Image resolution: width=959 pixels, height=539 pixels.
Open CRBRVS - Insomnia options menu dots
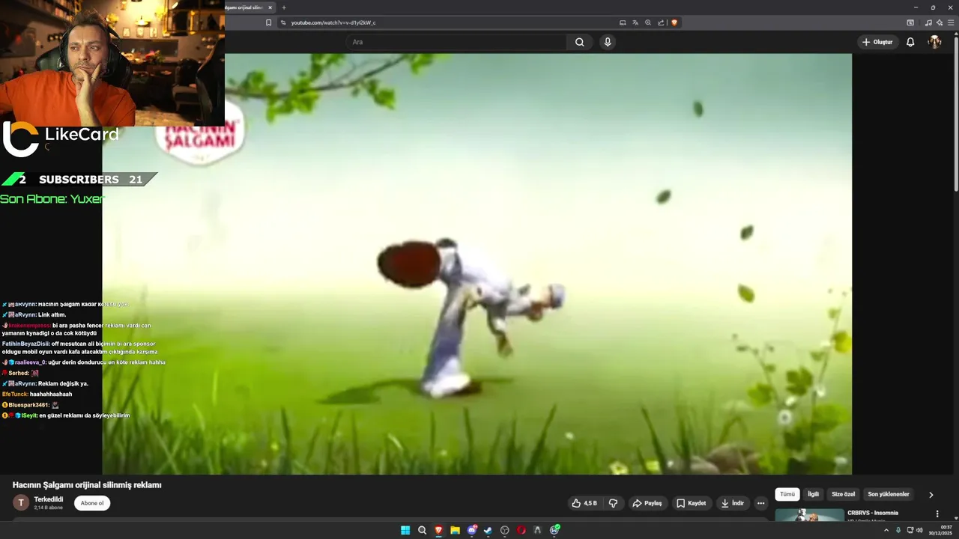point(937,514)
